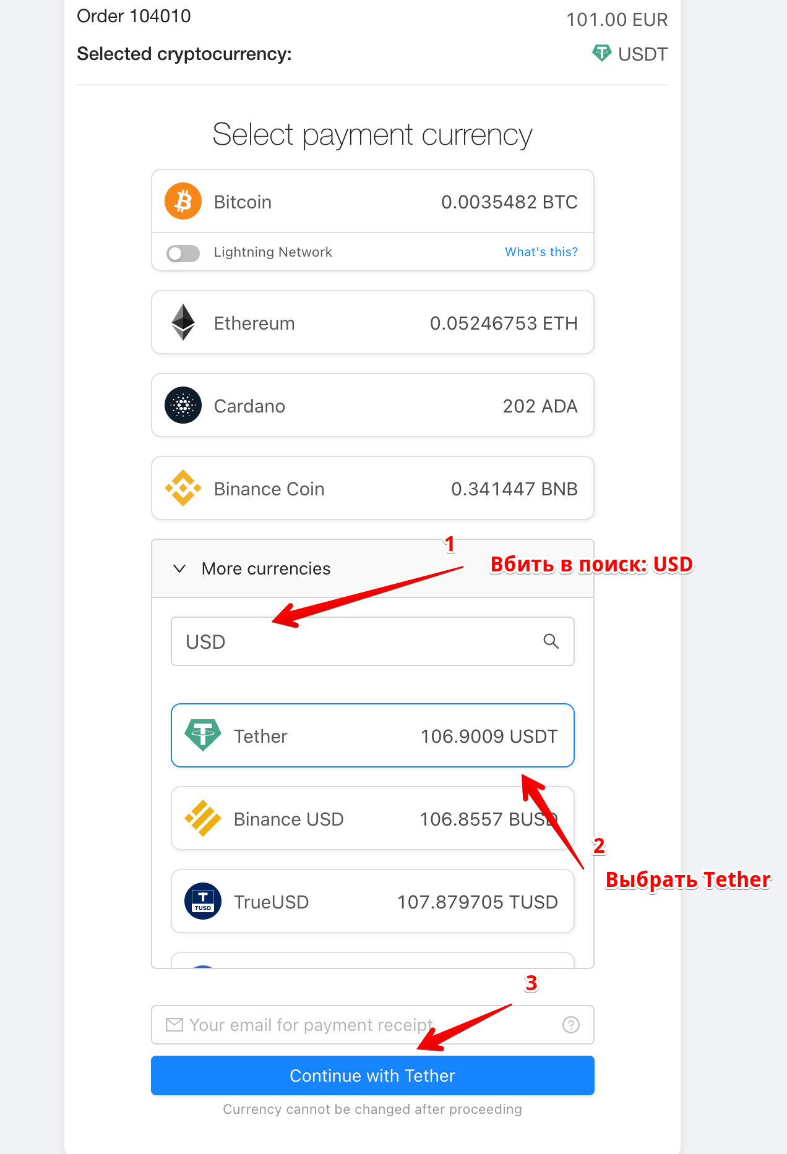Open the "What's this?" link
The width and height of the screenshot is (787, 1154).
coord(541,252)
